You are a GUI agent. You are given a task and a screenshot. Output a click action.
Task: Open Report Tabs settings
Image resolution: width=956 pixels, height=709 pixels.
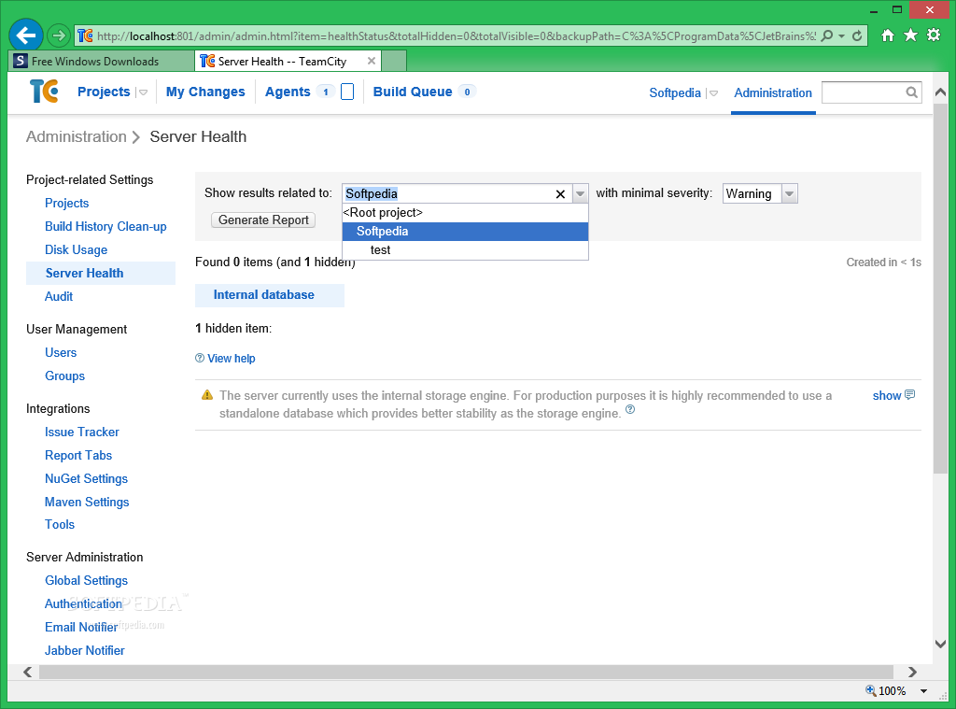coord(78,455)
